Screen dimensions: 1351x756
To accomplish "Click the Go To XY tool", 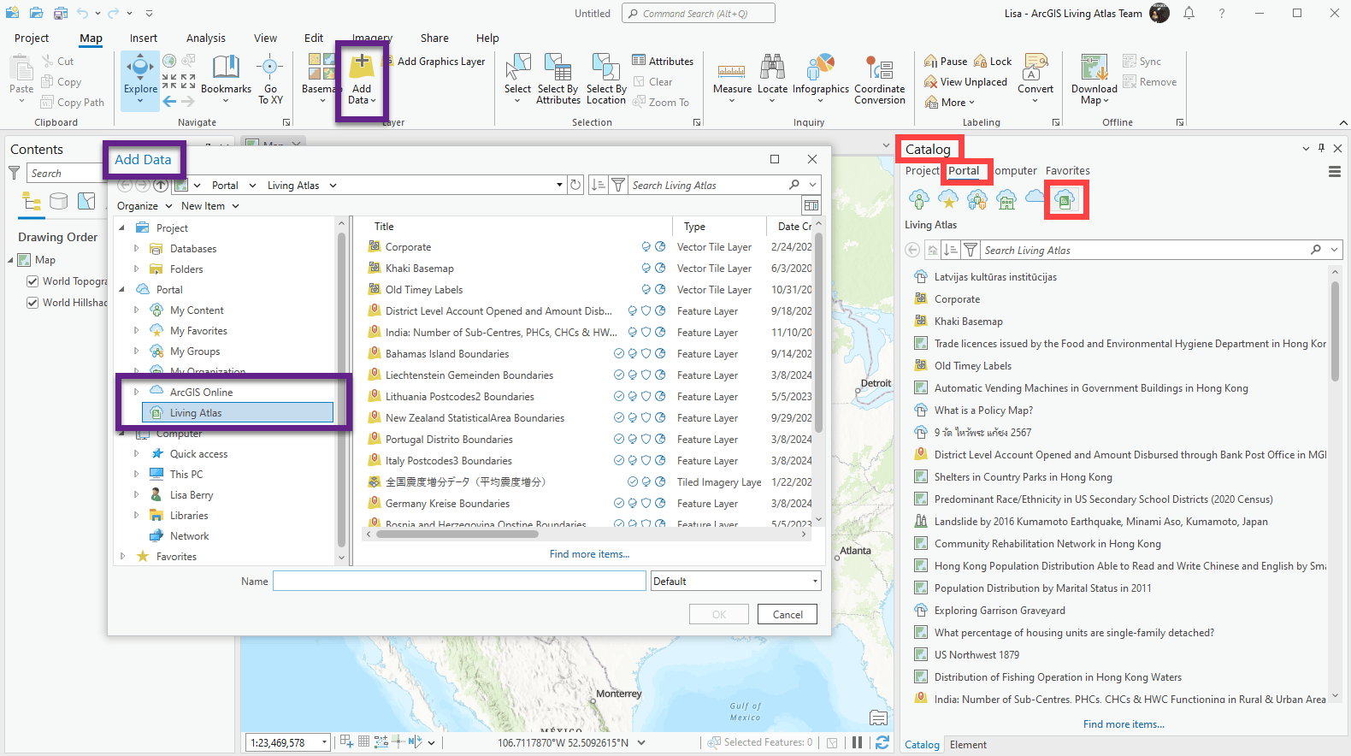I will (x=270, y=80).
